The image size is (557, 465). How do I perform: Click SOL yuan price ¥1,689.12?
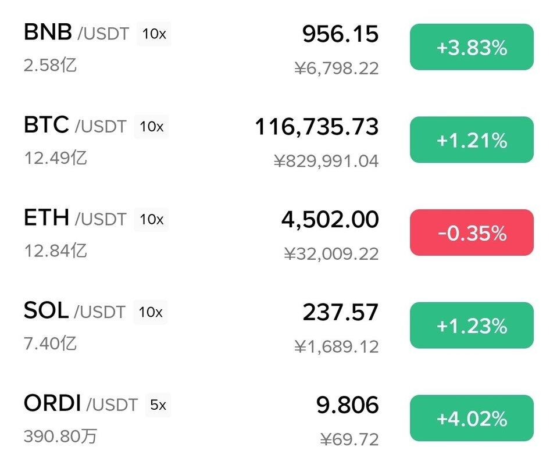pyautogui.click(x=337, y=346)
